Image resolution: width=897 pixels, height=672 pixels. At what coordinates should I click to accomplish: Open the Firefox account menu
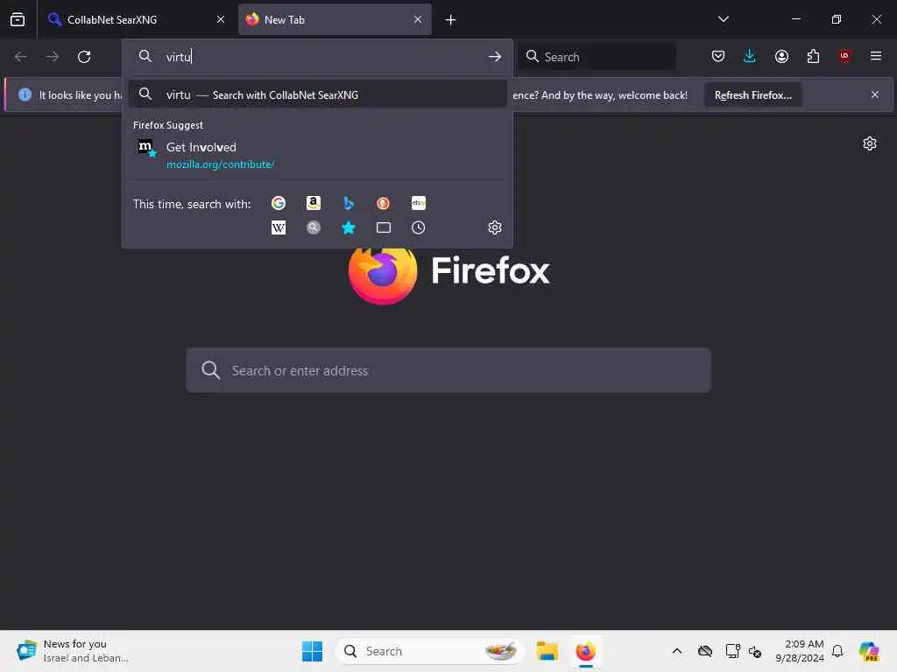click(781, 56)
